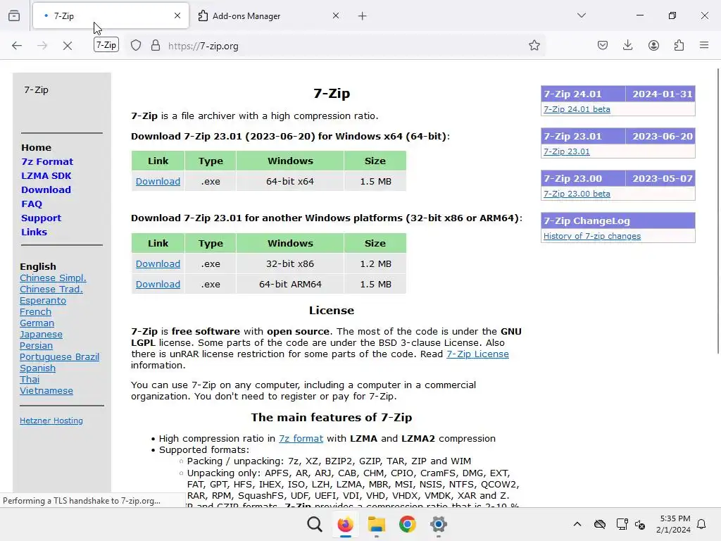Switch site language to Portuguese Brazil
Viewport: 721px width, 541px height.
coord(59,357)
